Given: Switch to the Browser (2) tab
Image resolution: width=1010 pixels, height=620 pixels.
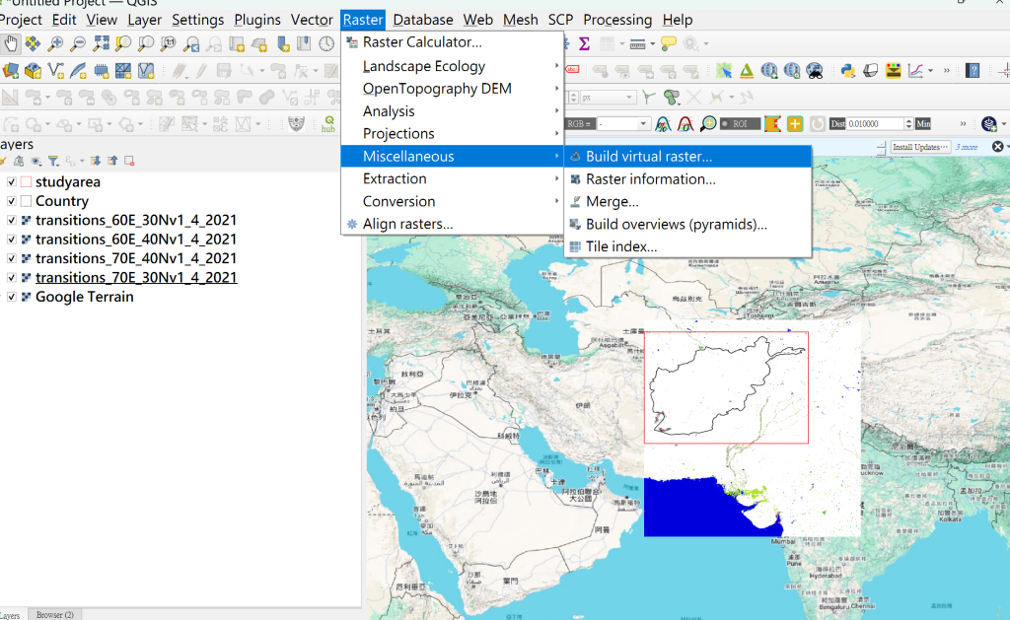Looking at the screenshot, I should point(55,615).
